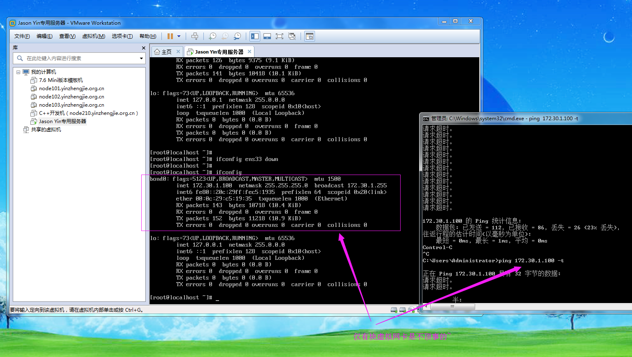Click the 'ping 172.30.1.100 -t' command in cmd
This screenshot has height=357, width=632.
[x=531, y=261]
